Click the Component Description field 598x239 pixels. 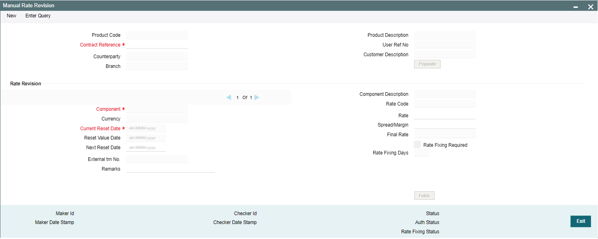click(x=445, y=94)
